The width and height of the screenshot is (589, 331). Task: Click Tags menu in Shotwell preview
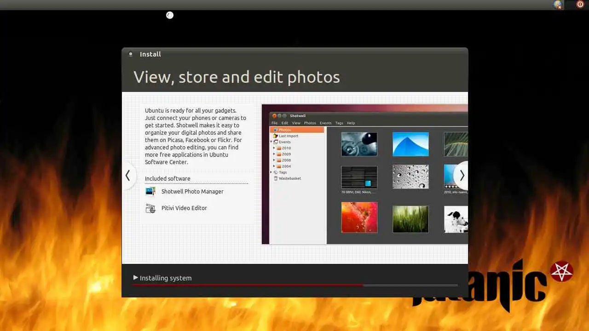339,123
